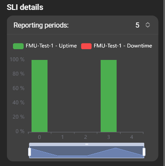Click the green bar at period 3

pos(108,96)
